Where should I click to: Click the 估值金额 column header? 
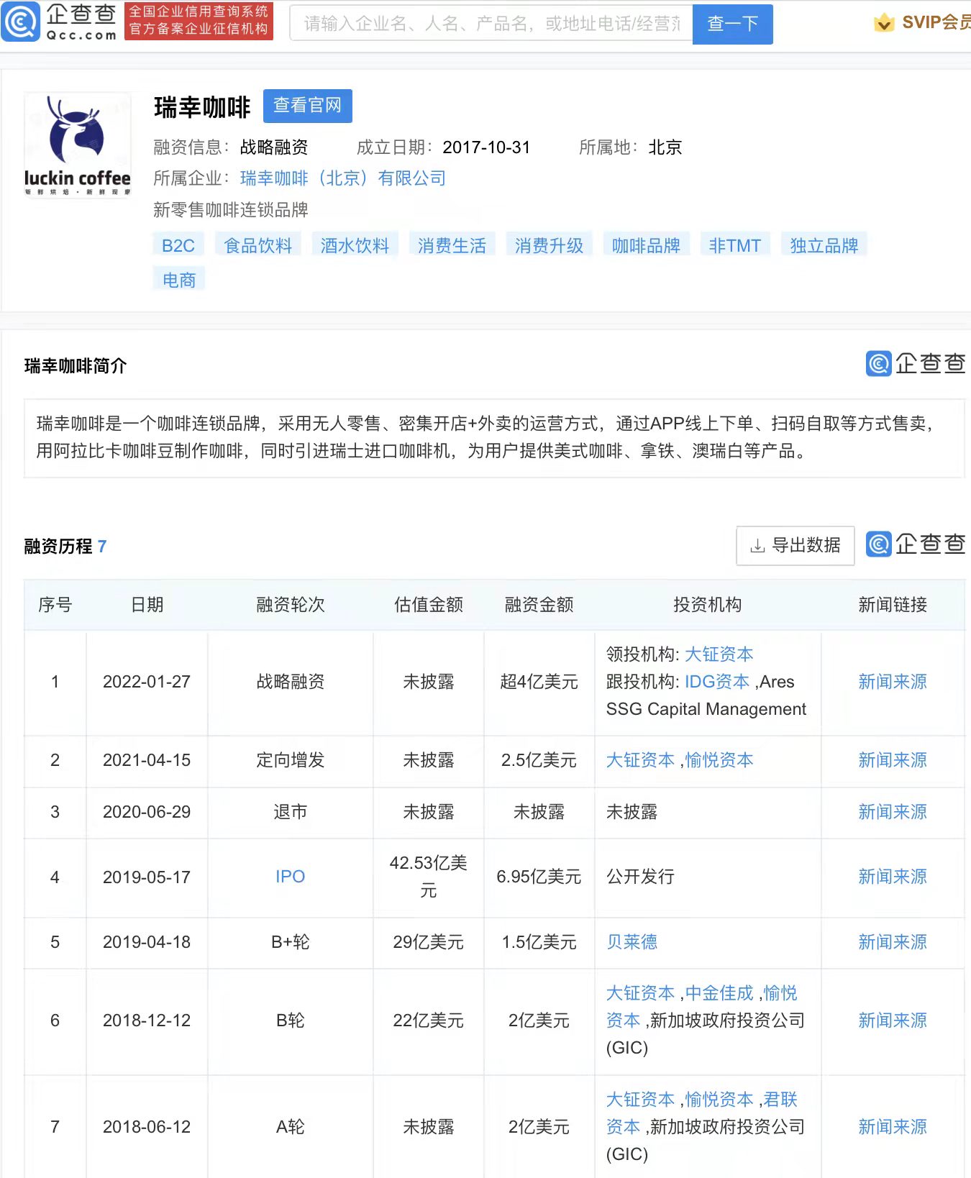click(429, 605)
